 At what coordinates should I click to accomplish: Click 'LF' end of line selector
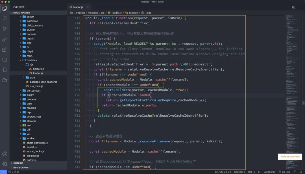pyautogui.click(x=260, y=172)
